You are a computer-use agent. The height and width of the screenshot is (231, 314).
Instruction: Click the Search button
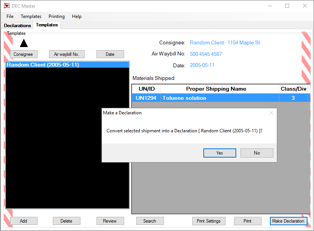(x=150, y=221)
